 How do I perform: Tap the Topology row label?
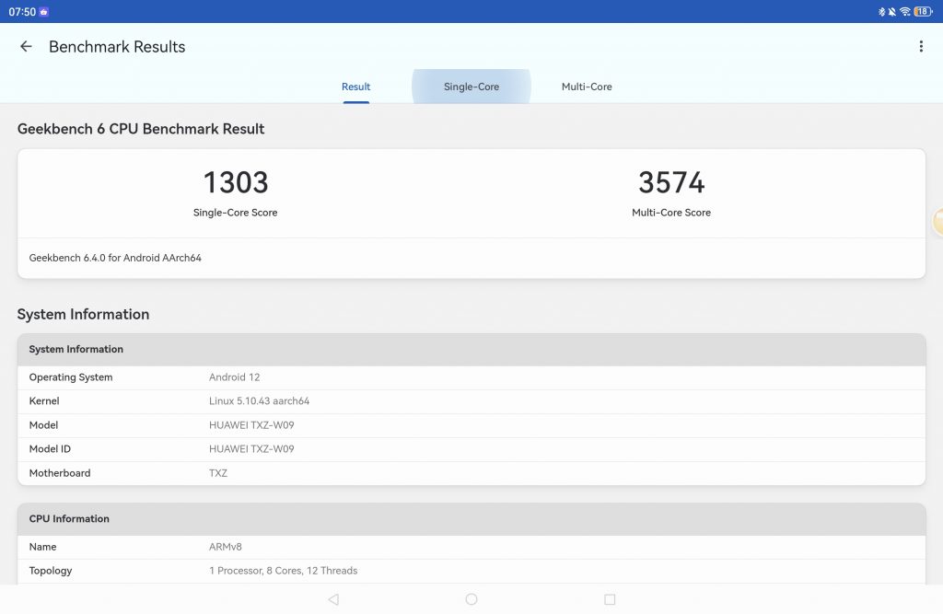click(51, 571)
